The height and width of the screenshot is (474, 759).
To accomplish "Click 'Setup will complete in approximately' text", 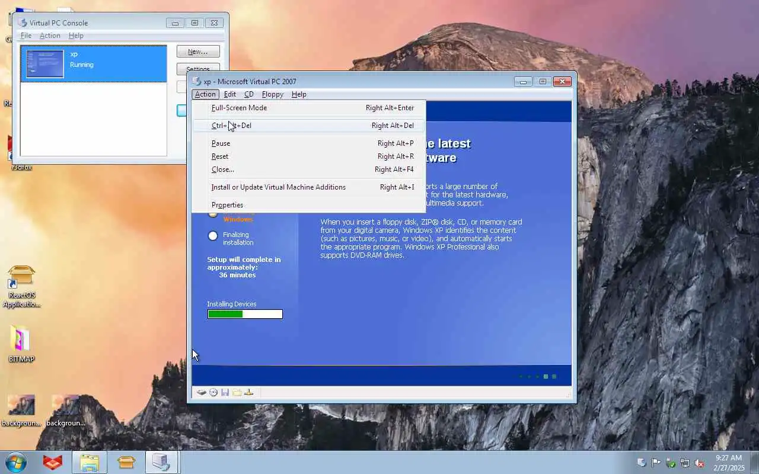I will (244, 263).
